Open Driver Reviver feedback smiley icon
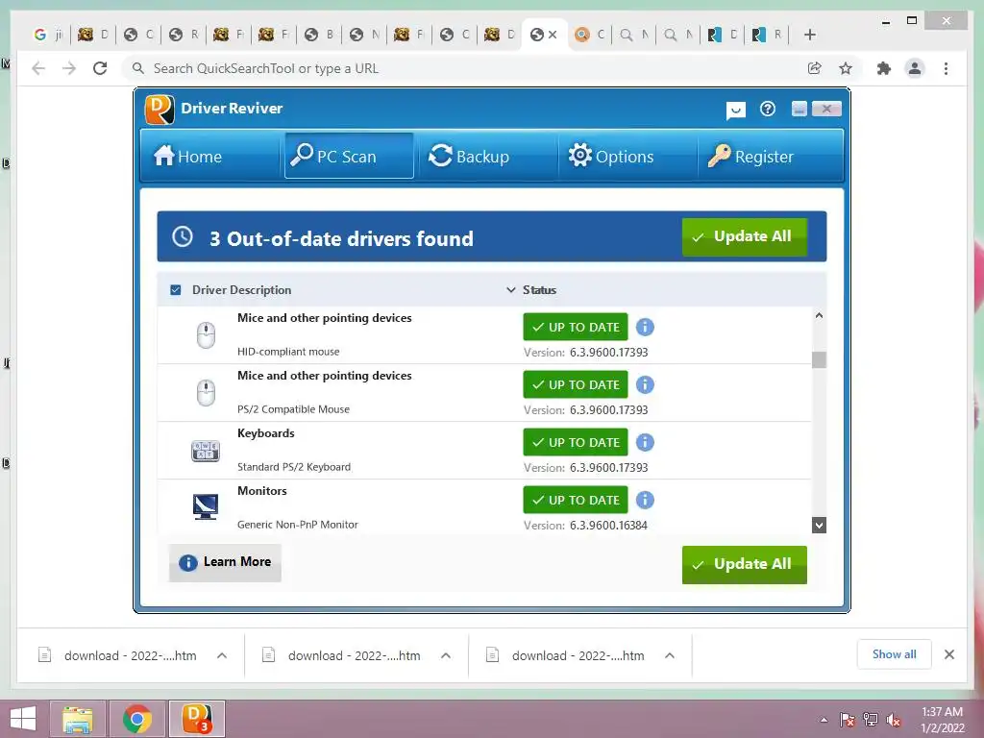The height and width of the screenshot is (738, 984). (x=735, y=111)
